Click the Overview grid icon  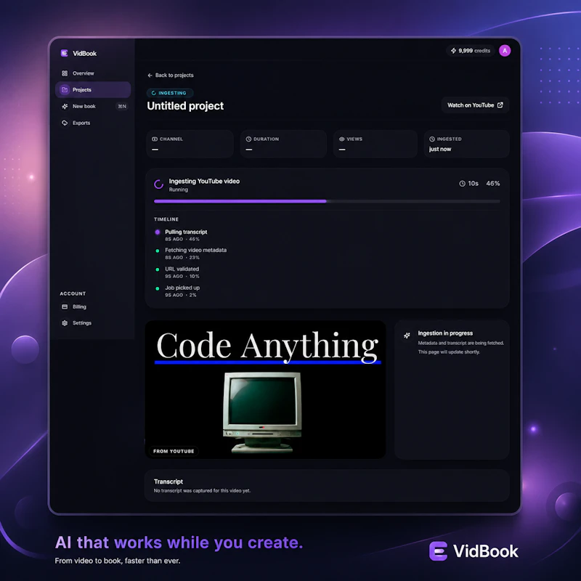tap(65, 73)
